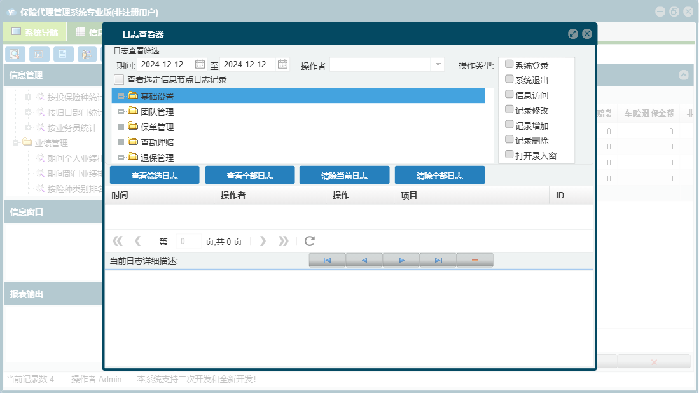The width and height of the screenshot is (699, 393).
Task: Check 记录增加 operation type
Action: [509, 125]
